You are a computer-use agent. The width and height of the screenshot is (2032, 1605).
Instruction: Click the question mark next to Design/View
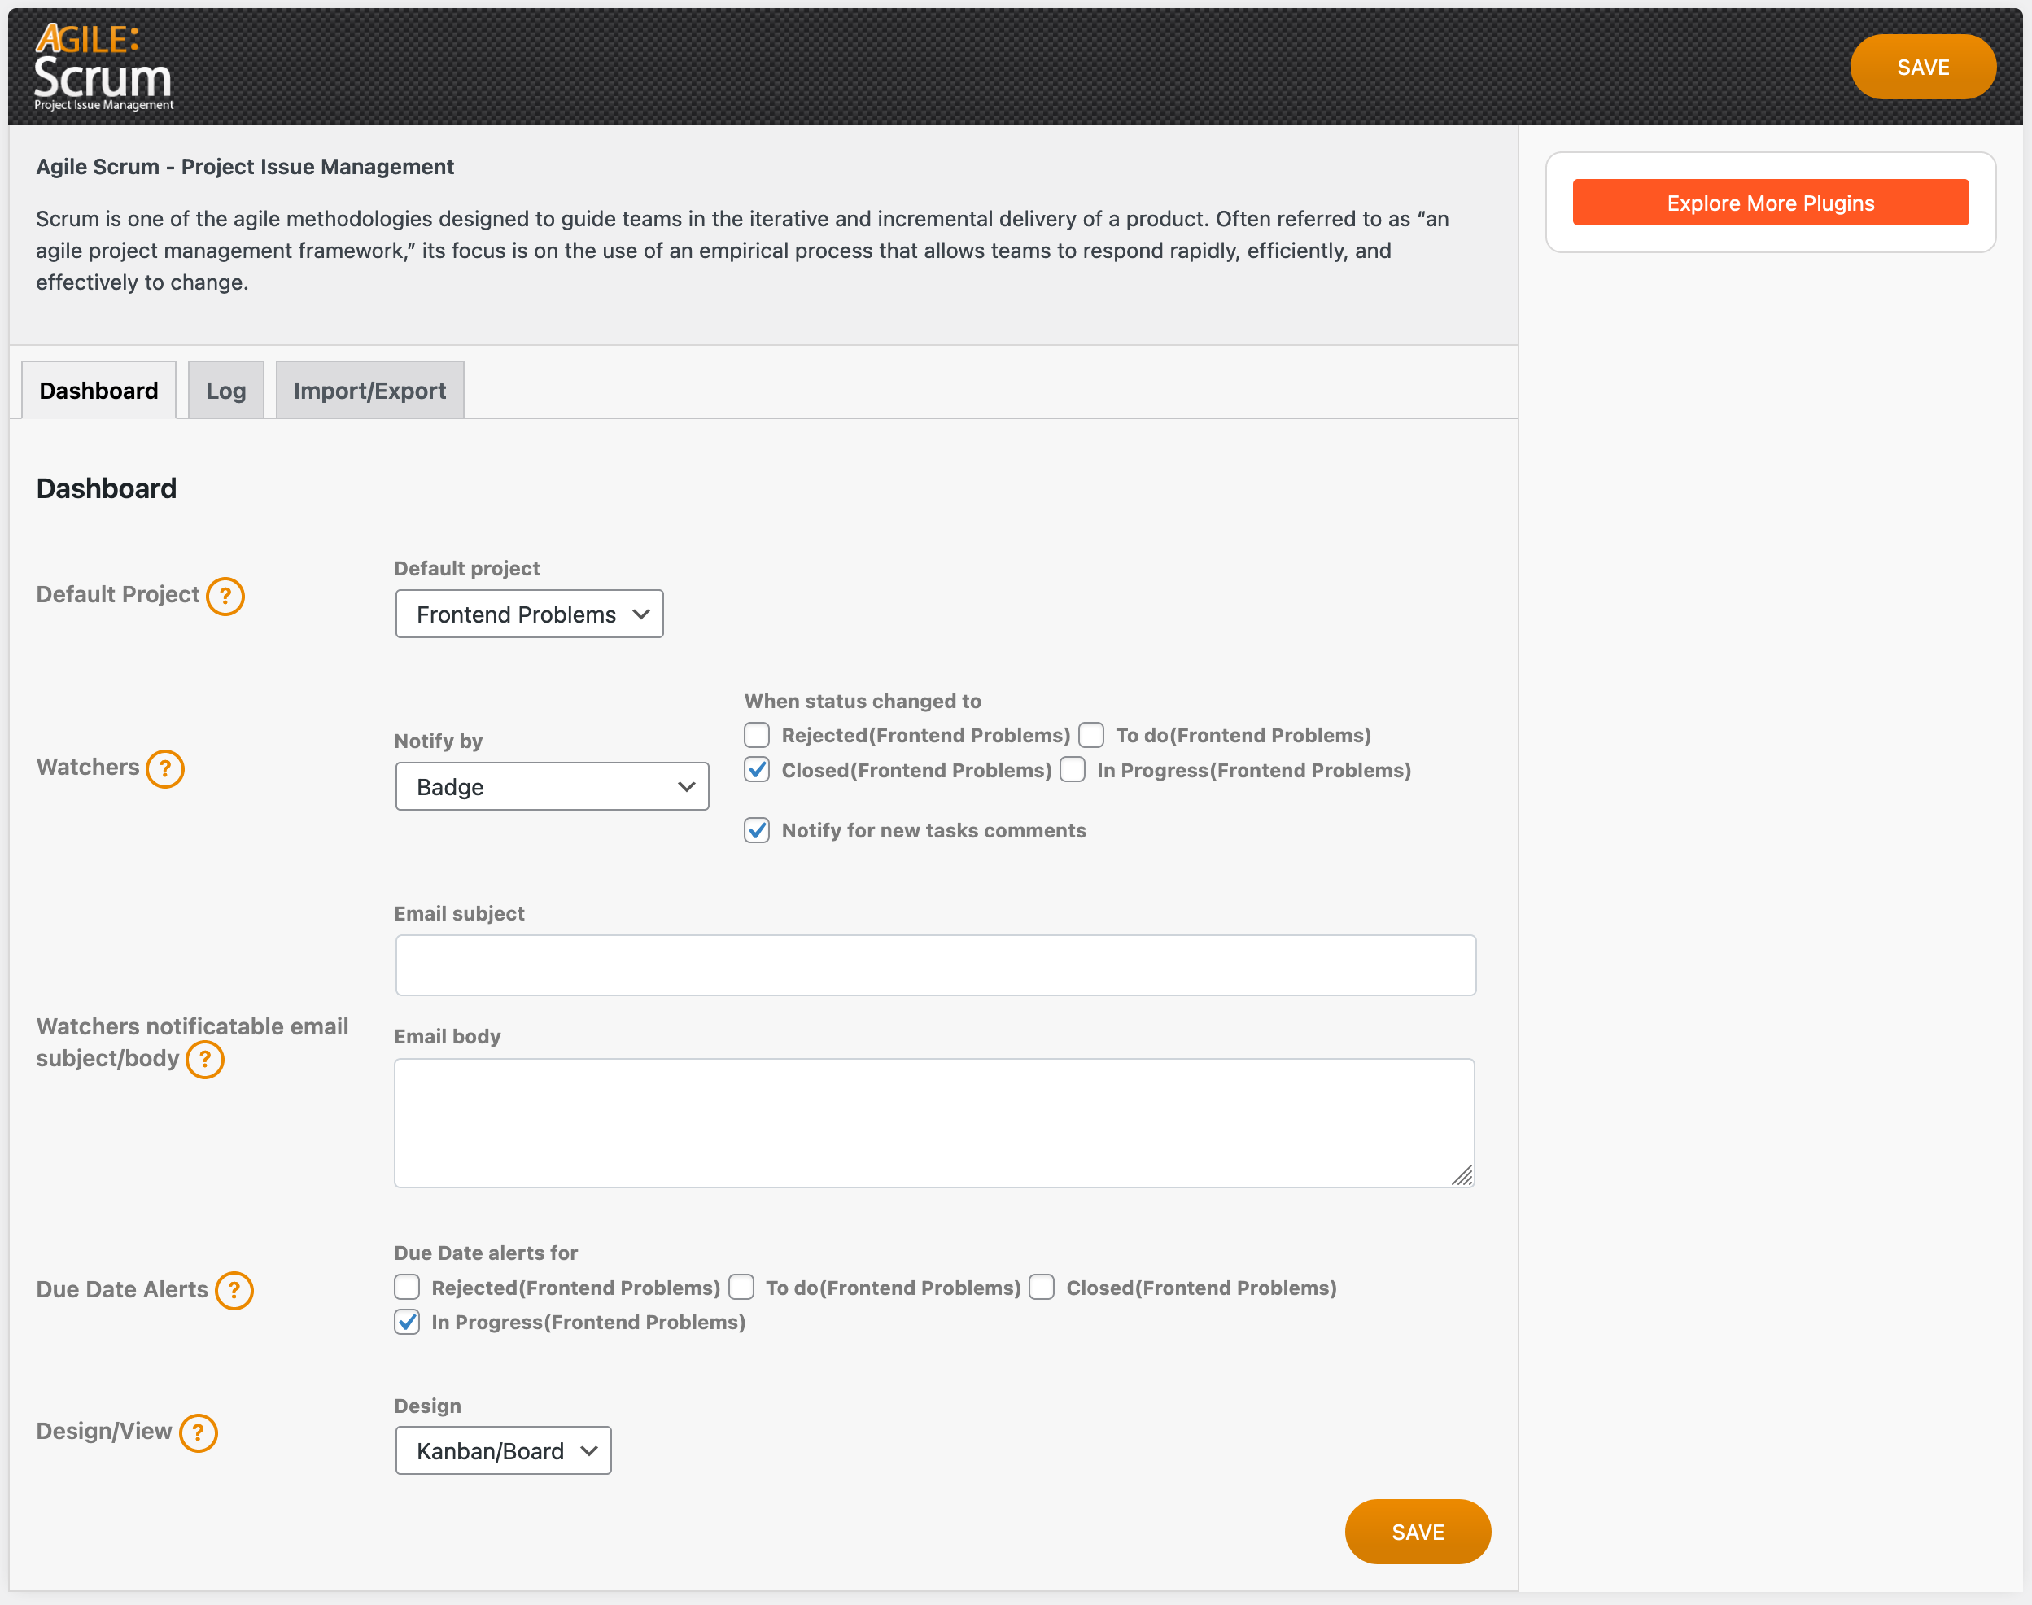pyautogui.click(x=199, y=1432)
